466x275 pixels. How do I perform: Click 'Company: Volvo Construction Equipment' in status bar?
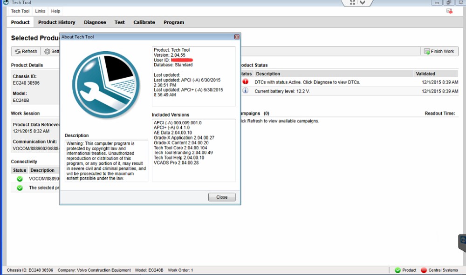pyautogui.click(x=94, y=270)
